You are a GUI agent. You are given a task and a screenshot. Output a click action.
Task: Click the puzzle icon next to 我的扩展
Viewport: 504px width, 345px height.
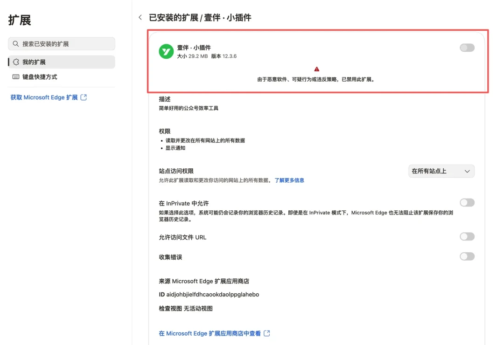16,62
